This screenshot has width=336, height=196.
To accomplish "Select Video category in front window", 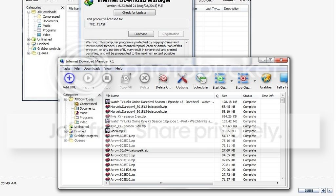I will click(x=84, y=122).
